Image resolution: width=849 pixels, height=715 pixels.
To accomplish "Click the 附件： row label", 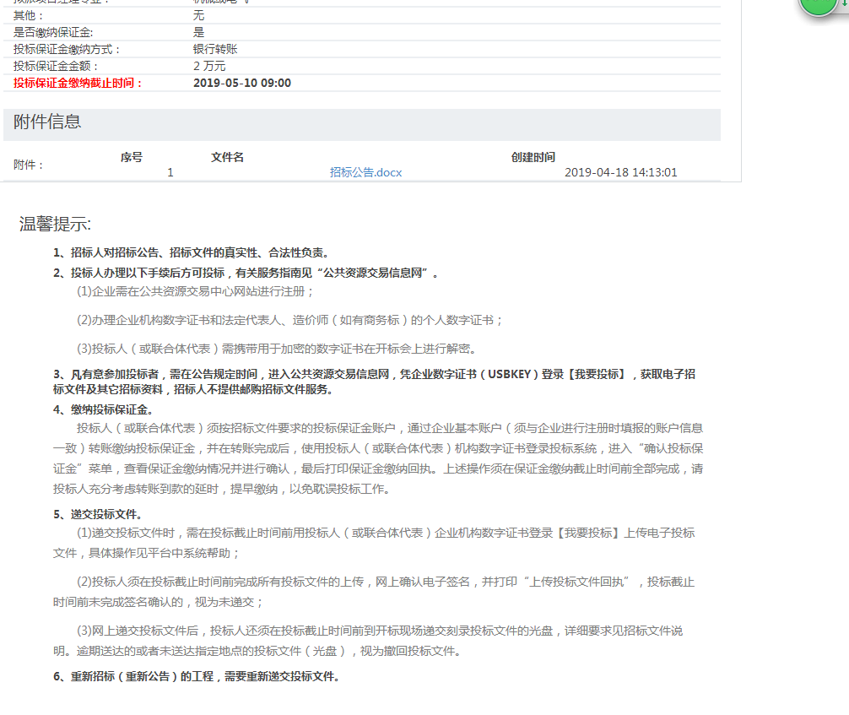I will [29, 165].
